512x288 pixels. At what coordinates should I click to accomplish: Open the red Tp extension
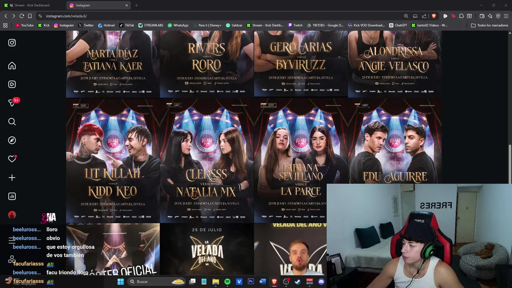[x=453, y=16]
